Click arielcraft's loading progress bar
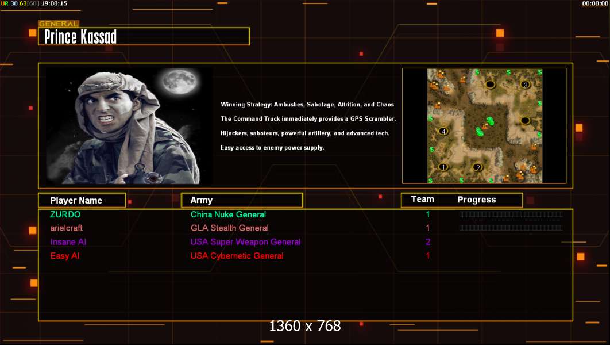610x345 pixels. (x=511, y=228)
